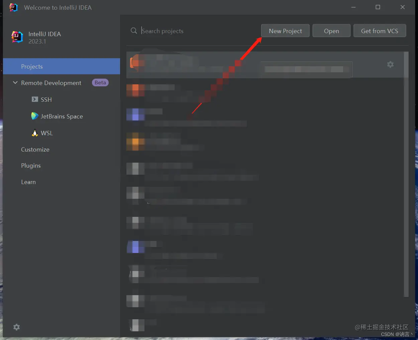Click Get from VCS button
The width and height of the screenshot is (418, 340).
380,31
